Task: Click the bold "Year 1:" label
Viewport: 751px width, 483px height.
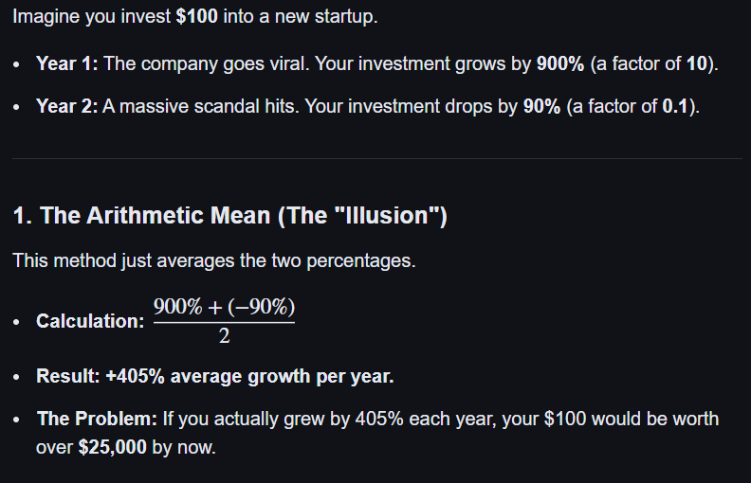Action: pyautogui.click(x=67, y=64)
